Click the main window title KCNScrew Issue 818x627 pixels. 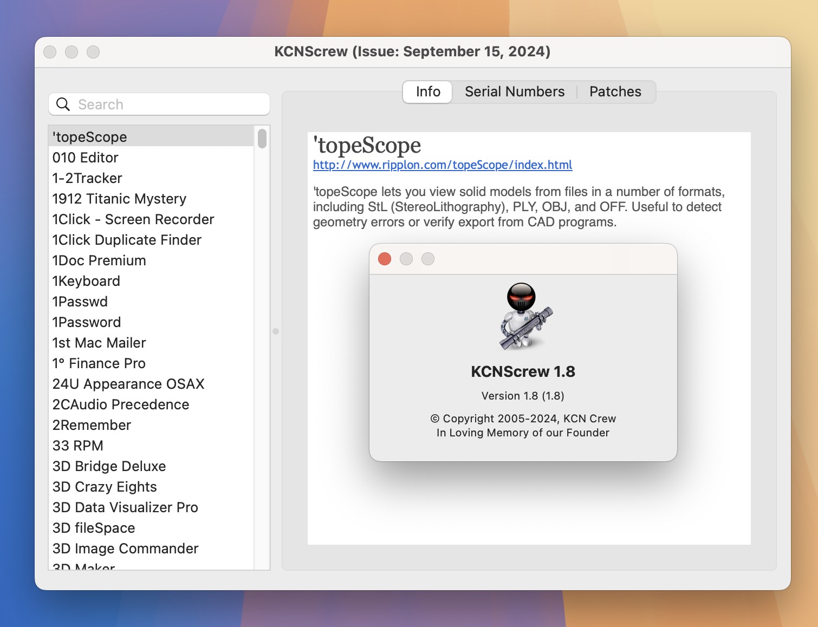(x=412, y=51)
